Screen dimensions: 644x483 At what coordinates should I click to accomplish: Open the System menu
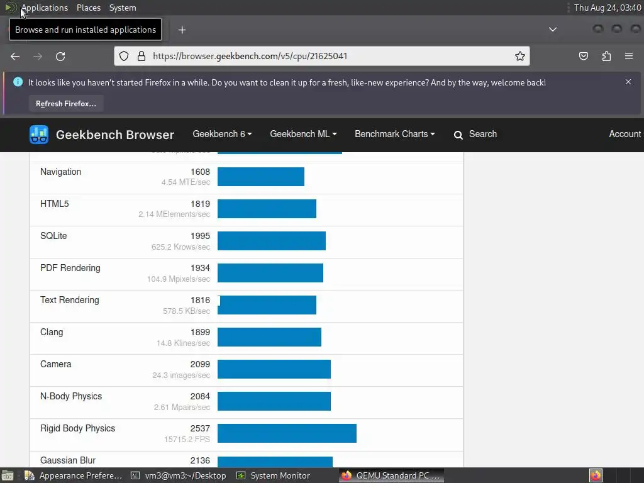click(123, 8)
